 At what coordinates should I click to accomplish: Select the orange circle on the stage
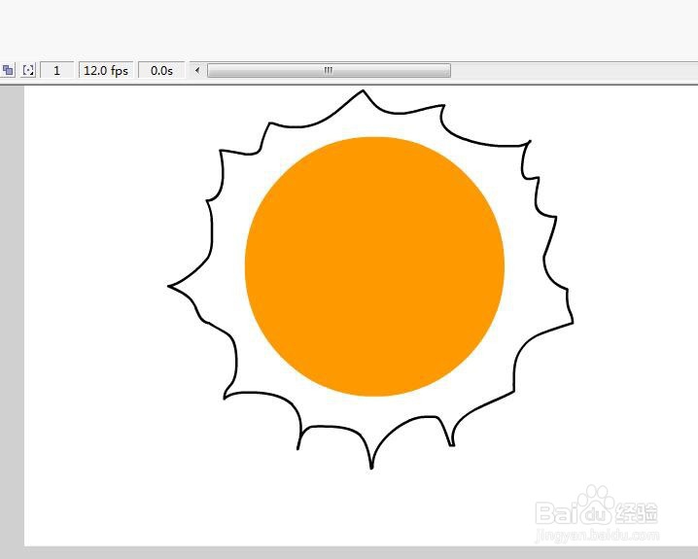(x=374, y=266)
